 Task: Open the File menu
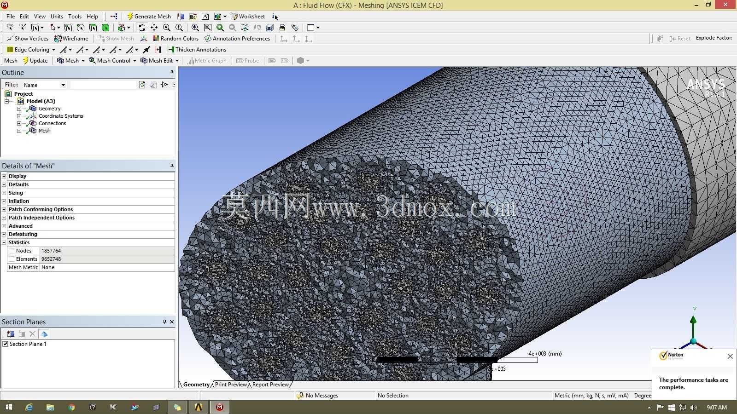click(11, 17)
